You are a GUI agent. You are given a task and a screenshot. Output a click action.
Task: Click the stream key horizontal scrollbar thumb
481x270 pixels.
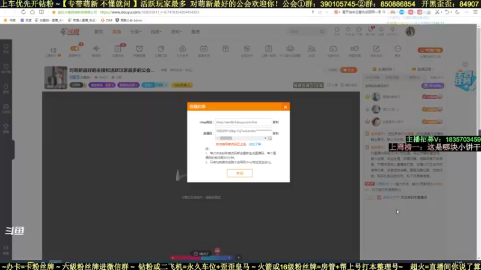coord(226,139)
